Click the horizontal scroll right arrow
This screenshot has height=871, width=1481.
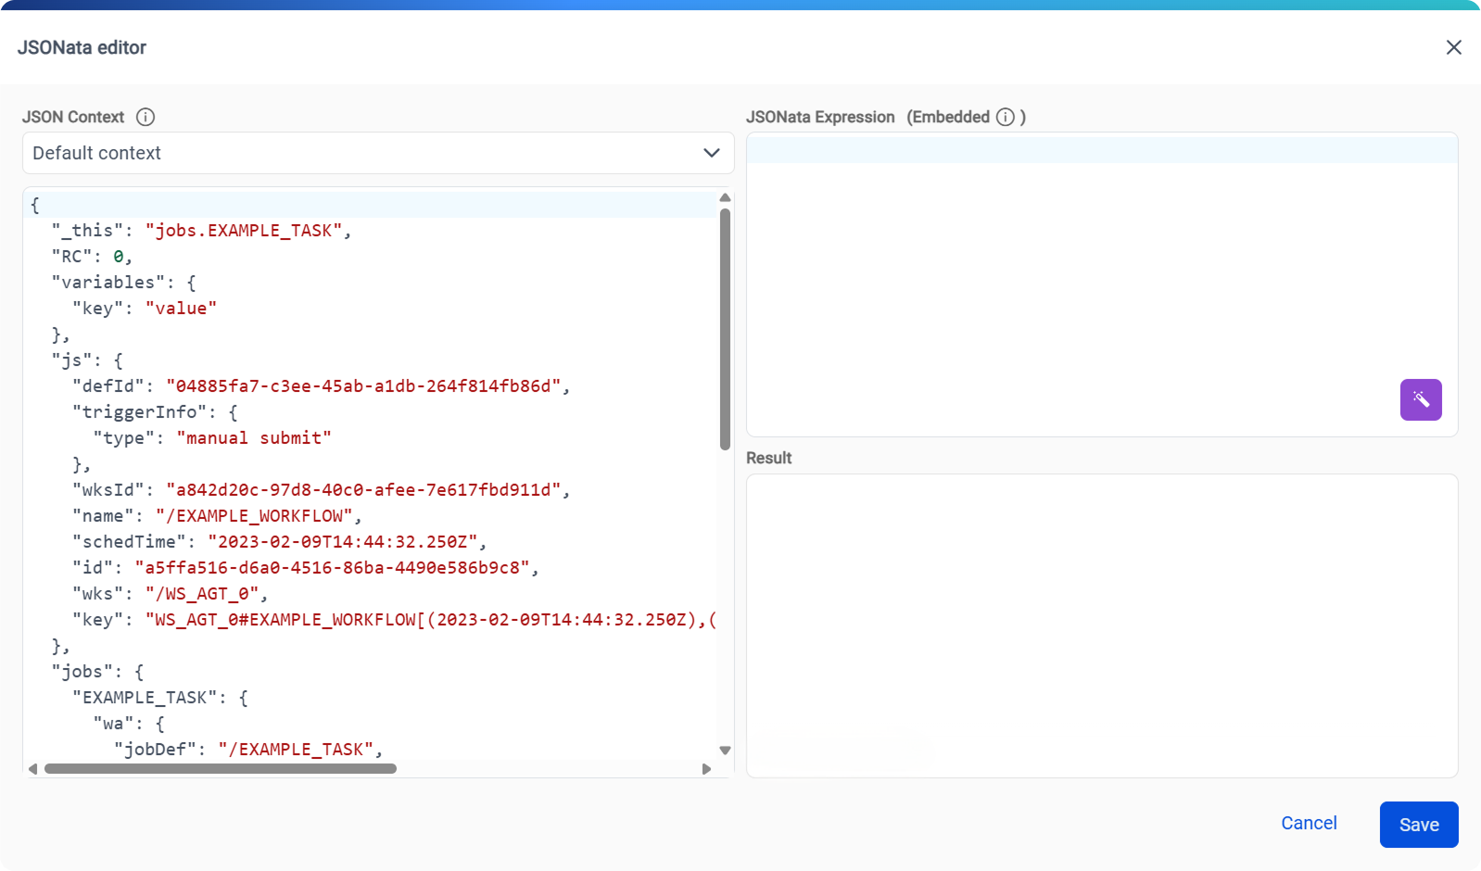click(x=706, y=769)
